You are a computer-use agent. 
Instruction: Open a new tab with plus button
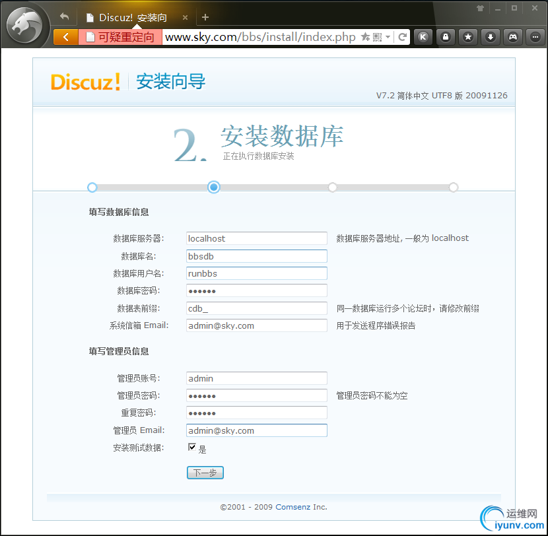(205, 17)
